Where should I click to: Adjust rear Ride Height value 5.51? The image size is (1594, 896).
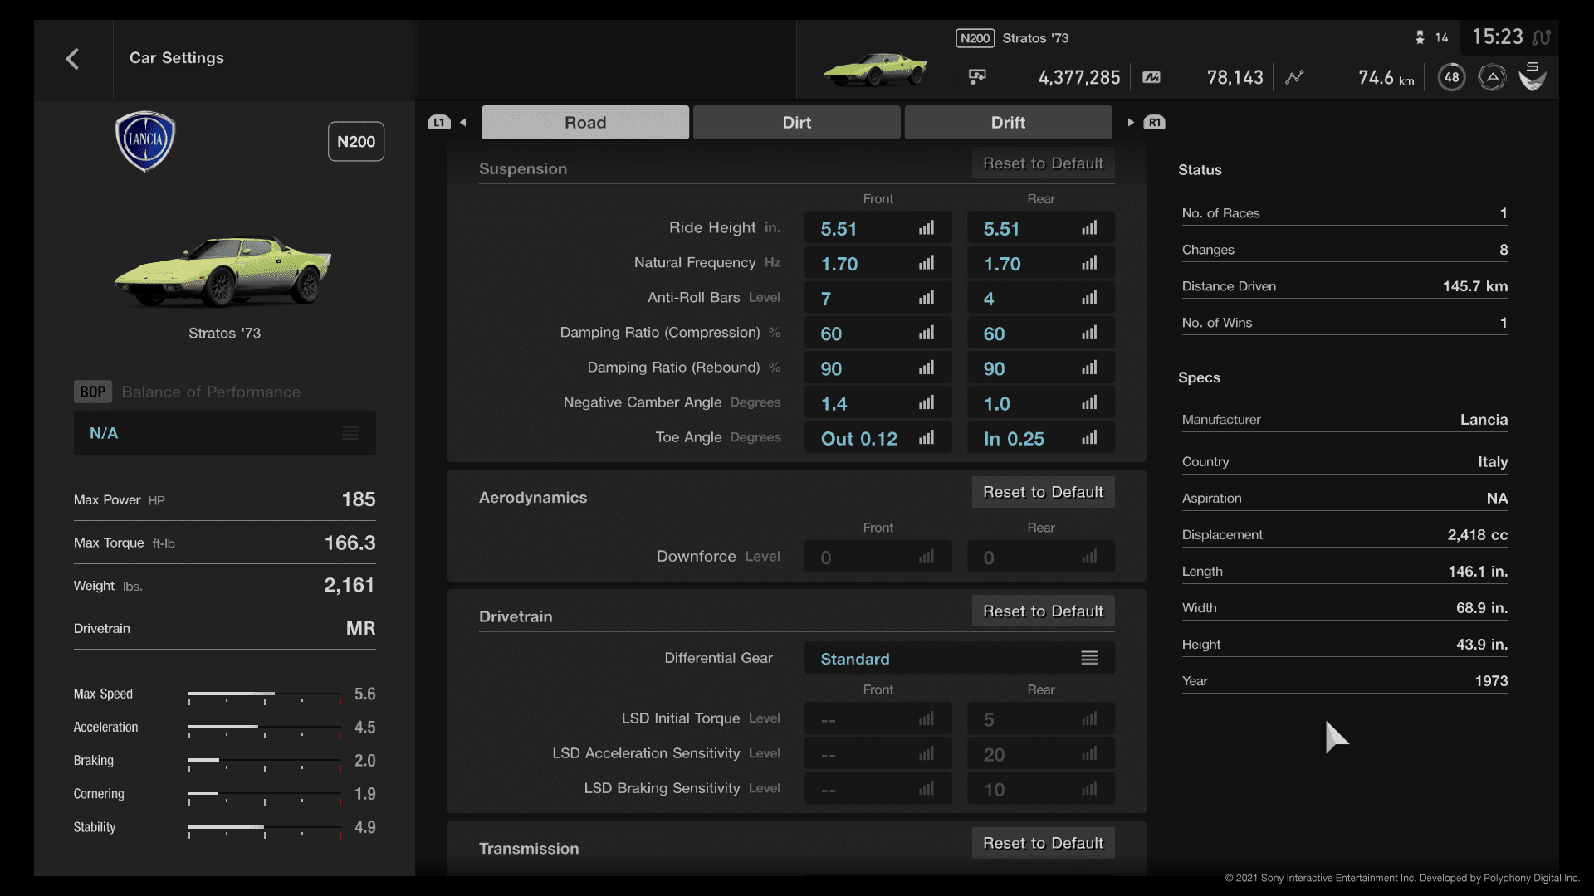pos(1041,228)
